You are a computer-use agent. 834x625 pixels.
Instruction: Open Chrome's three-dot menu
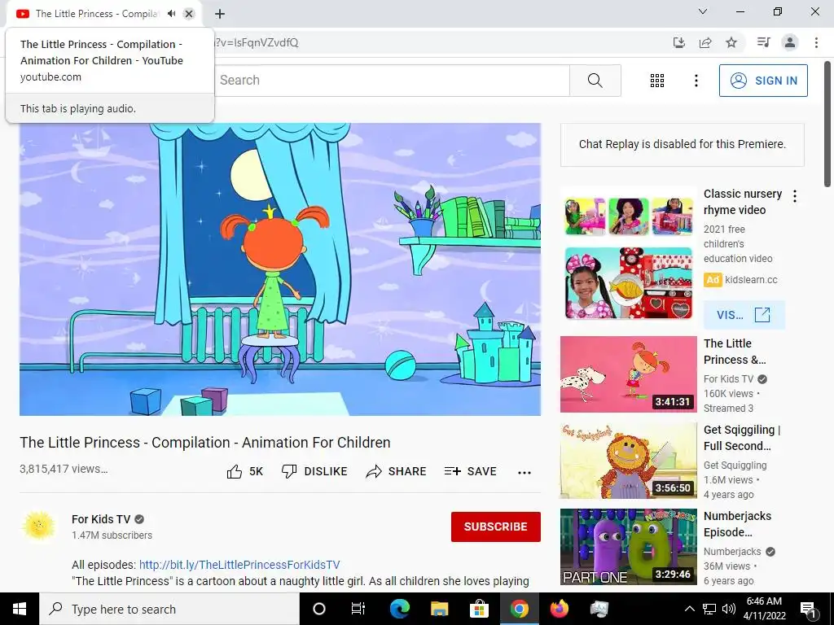[x=816, y=42]
